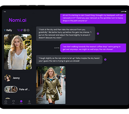Screen dimensions: 129x114
Task: Click the battery icon in the status bar
Action: (x=125, y=11)
